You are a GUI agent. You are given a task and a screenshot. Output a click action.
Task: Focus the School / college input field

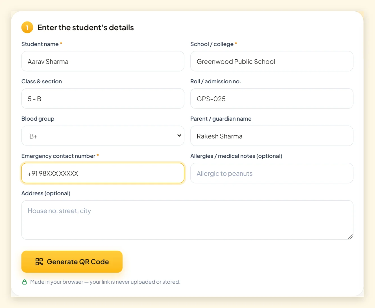[x=272, y=61]
